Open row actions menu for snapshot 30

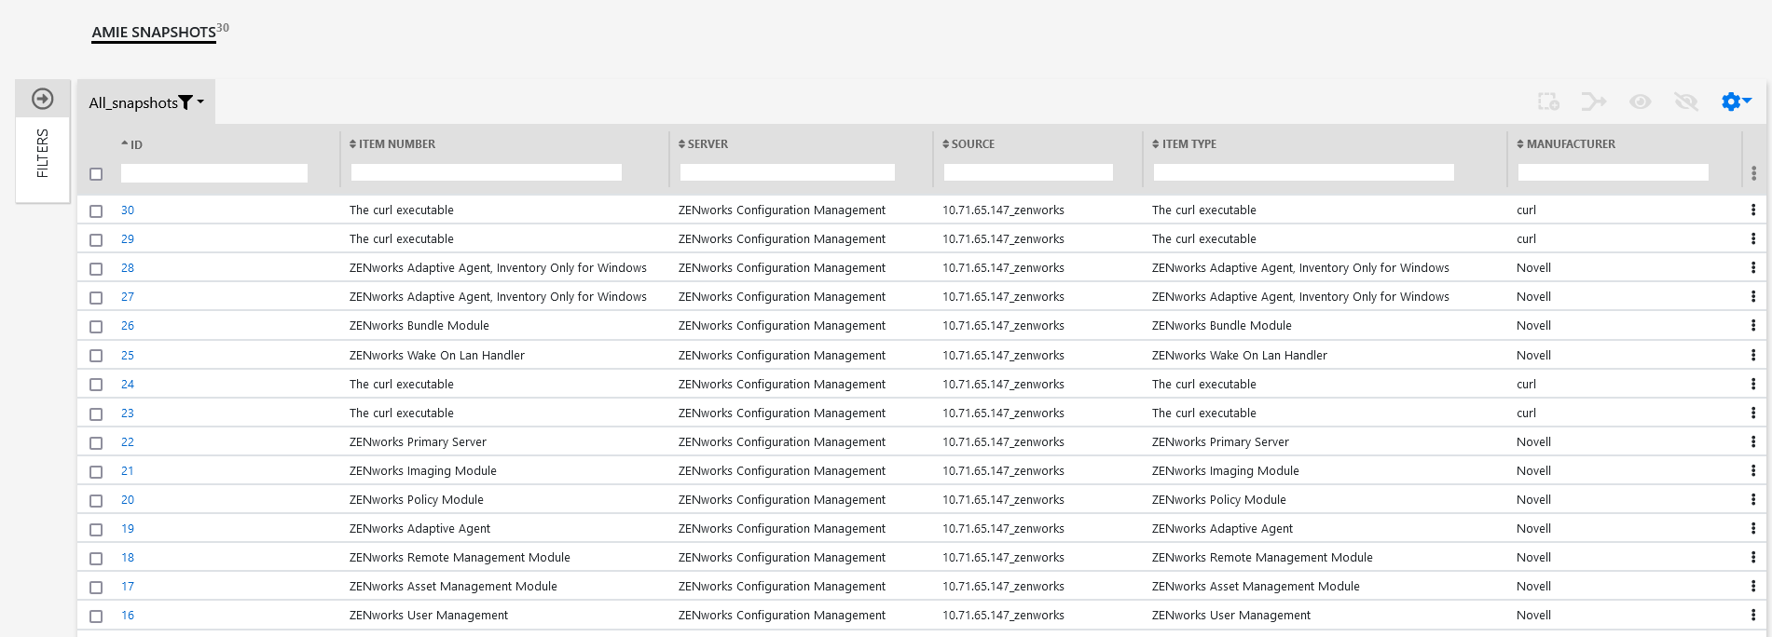(x=1752, y=210)
